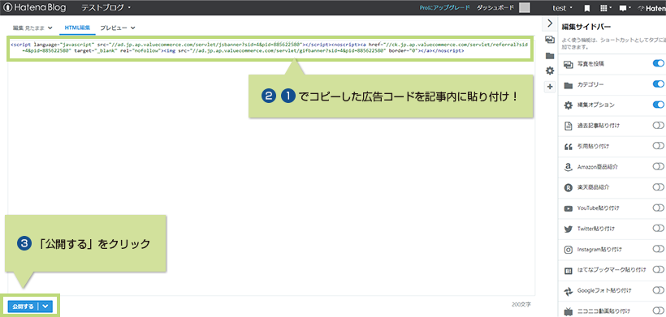Click the bookmark icon in top bar
The width and height of the screenshot is (666, 317).
586,7
